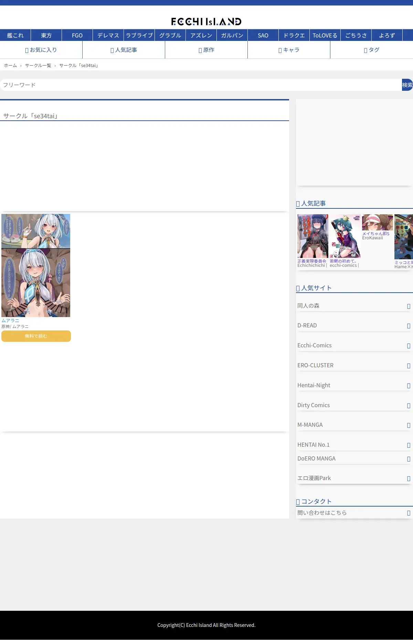Click the arrow icon beside 問い合わせはこちら
The image size is (413, 640).
409,513
